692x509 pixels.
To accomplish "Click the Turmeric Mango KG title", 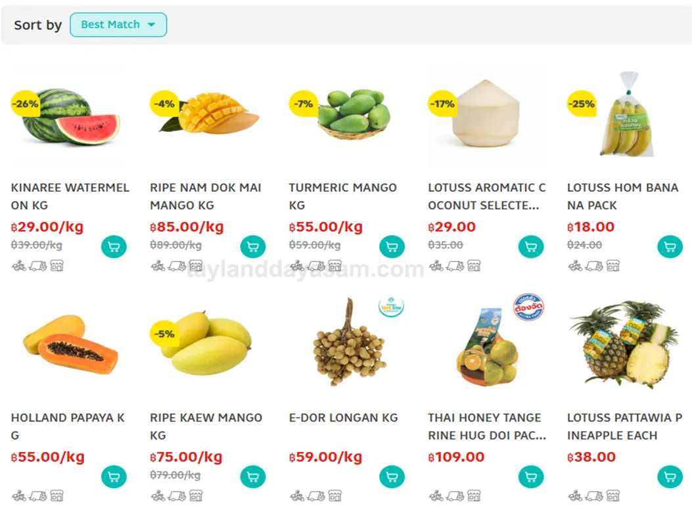I will pos(342,196).
